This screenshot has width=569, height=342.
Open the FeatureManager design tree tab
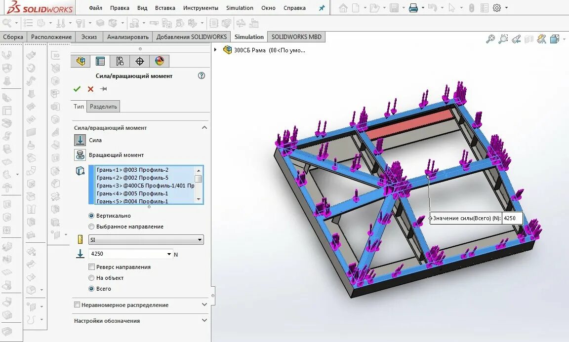[81, 61]
